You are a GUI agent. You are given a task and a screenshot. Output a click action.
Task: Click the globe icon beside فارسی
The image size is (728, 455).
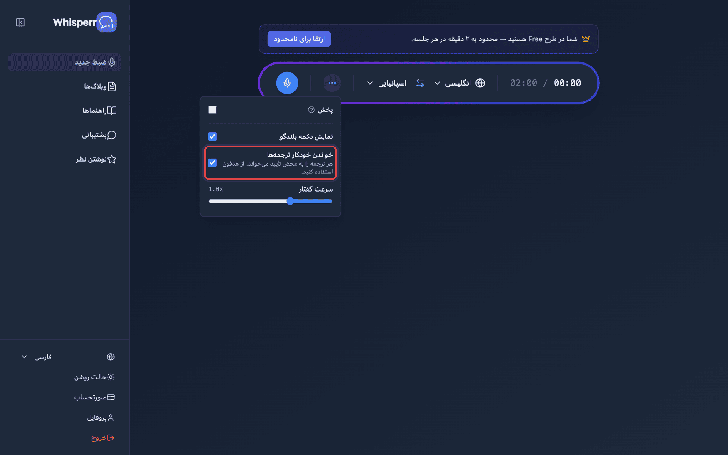(x=111, y=357)
